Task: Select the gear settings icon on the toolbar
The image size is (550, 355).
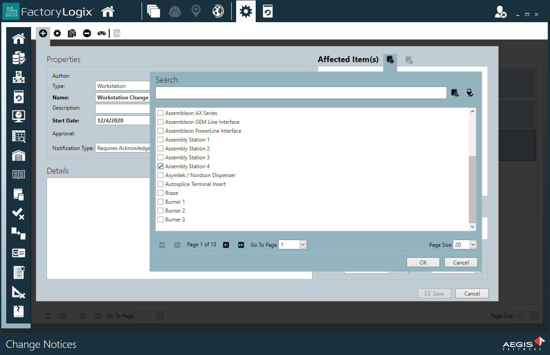Action: pyautogui.click(x=57, y=33)
